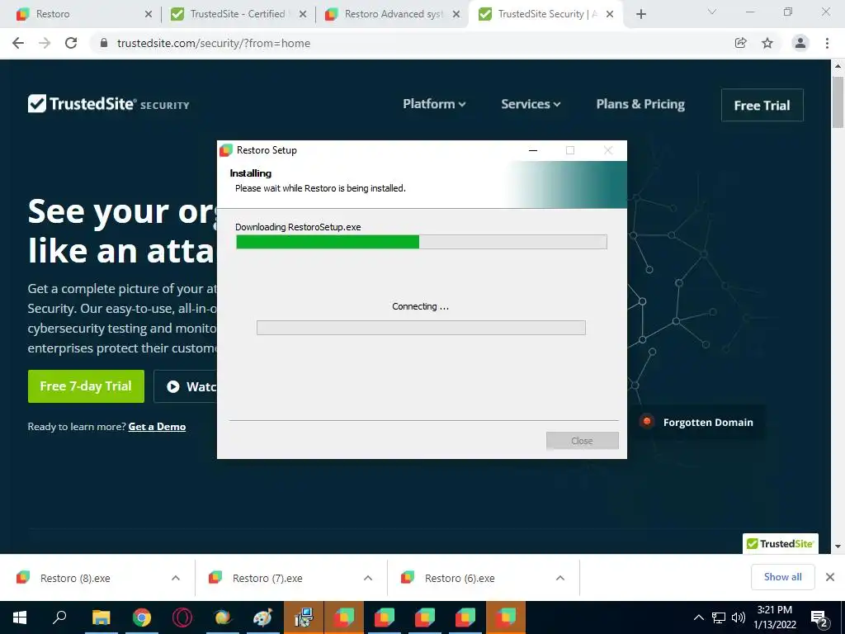Open Windows taskbar search
The width and height of the screenshot is (845, 634).
click(x=59, y=617)
